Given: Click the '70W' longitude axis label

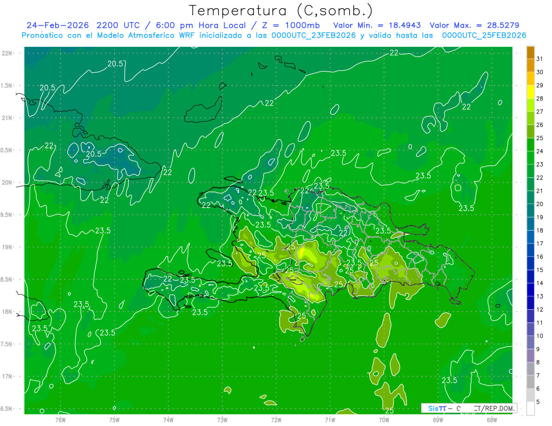Looking at the screenshot, I should [x=384, y=420].
